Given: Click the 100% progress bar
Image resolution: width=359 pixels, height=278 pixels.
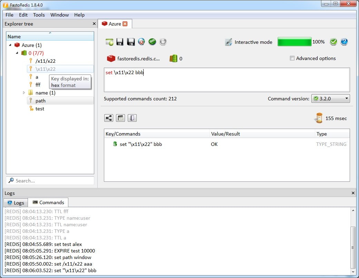Looking at the screenshot, I should [x=294, y=42].
